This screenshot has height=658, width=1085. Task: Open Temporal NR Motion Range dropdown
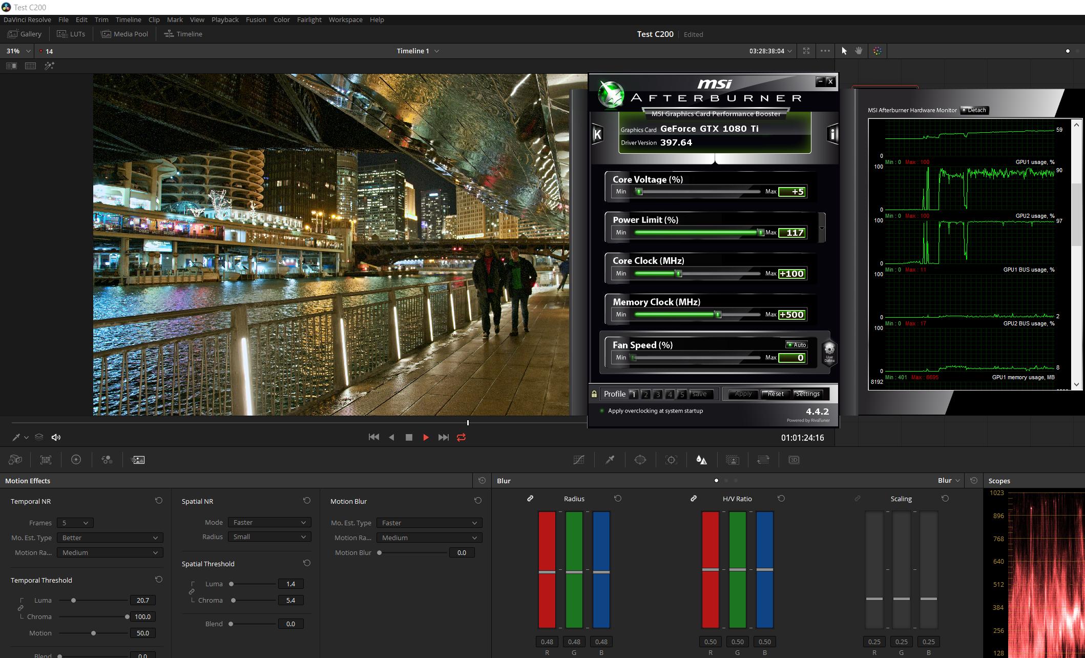point(110,552)
